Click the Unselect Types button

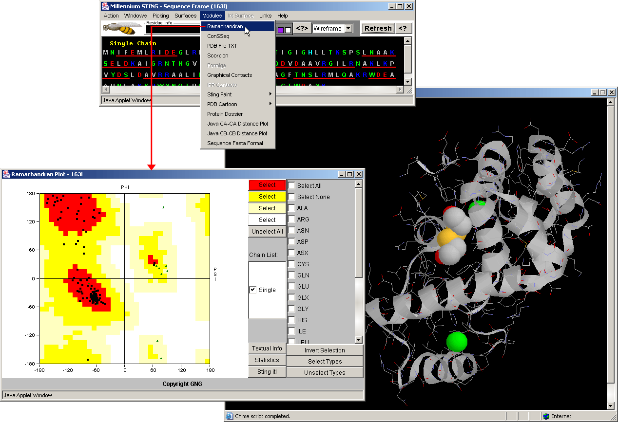point(325,373)
